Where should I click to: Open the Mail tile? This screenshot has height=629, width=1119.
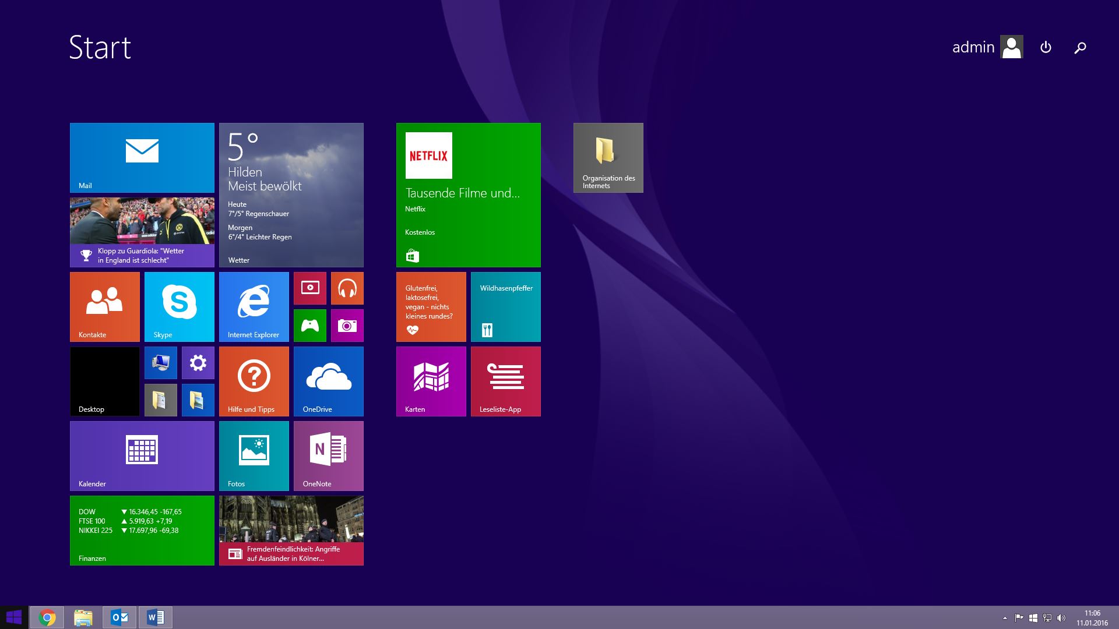(x=142, y=157)
